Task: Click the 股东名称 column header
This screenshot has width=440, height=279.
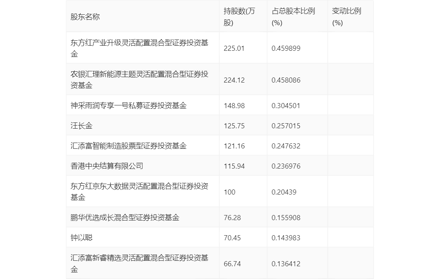Action: [x=85, y=17]
